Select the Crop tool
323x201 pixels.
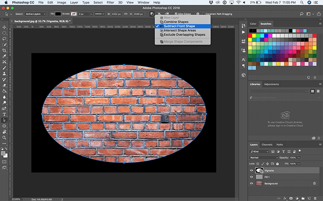coord(4,50)
